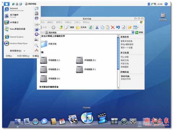Screen dimensions: 173x130
Task: Select 本地磁盘 (D:) drive
Action: 86,60
